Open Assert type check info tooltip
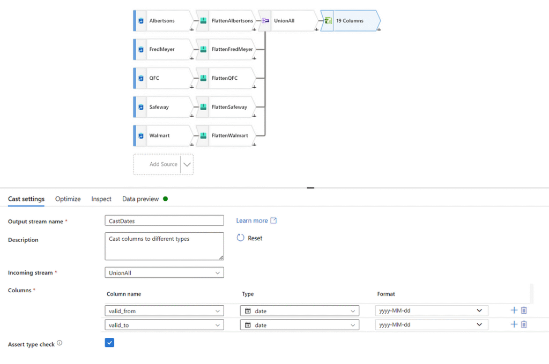Image resolution: width=549 pixels, height=364 pixels. click(60, 343)
